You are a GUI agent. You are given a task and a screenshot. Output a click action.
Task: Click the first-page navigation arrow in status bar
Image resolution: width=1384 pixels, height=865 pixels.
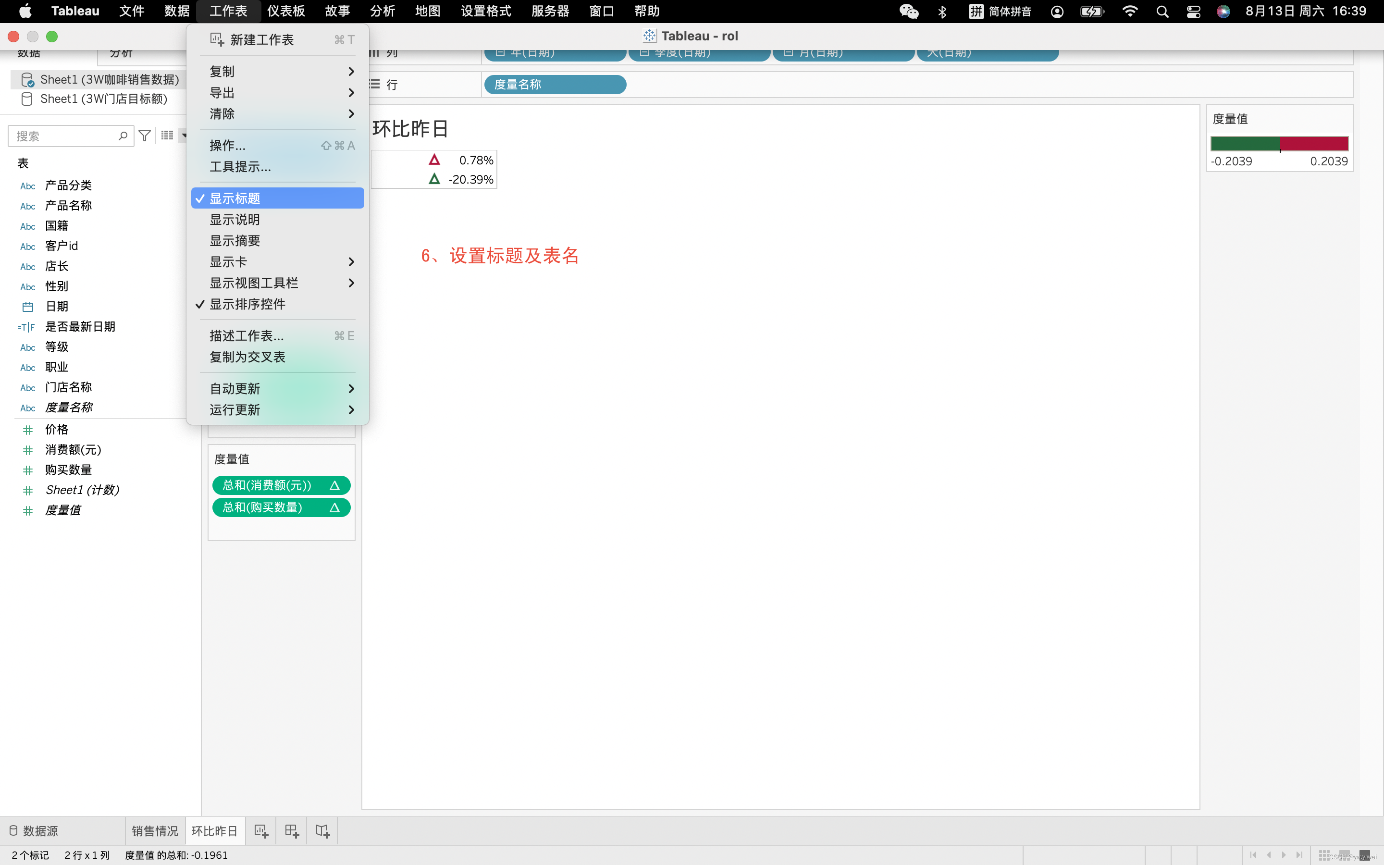pos(1253,855)
